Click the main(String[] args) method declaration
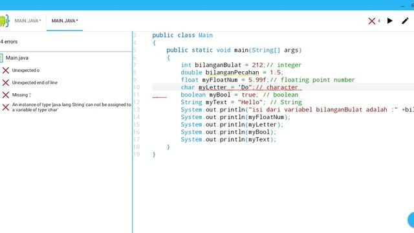 234,50
